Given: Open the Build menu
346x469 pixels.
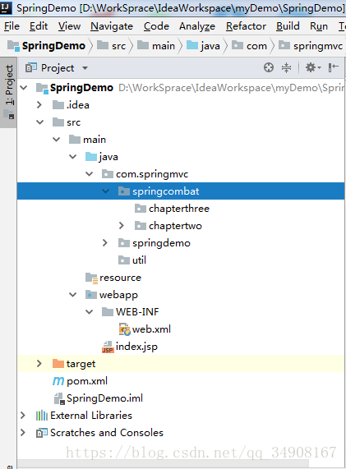Looking at the screenshot, I should coord(288,26).
